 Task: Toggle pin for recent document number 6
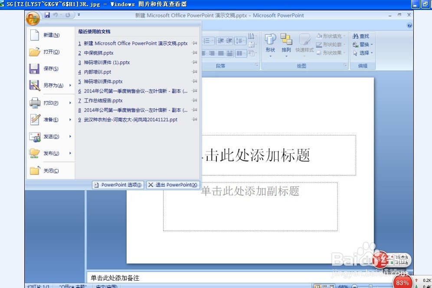pyautogui.click(x=194, y=91)
